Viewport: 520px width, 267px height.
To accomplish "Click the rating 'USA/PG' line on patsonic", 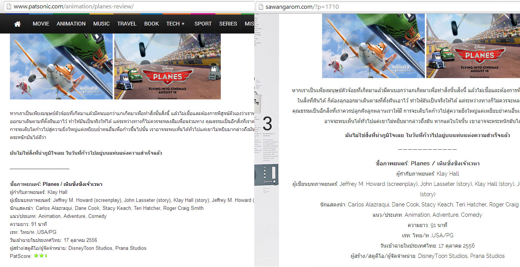I will [x=33, y=232].
